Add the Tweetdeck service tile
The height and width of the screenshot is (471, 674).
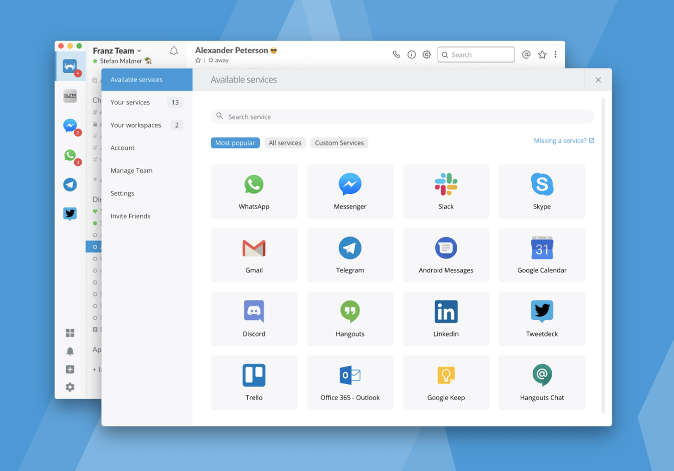[x=542, y=319]
